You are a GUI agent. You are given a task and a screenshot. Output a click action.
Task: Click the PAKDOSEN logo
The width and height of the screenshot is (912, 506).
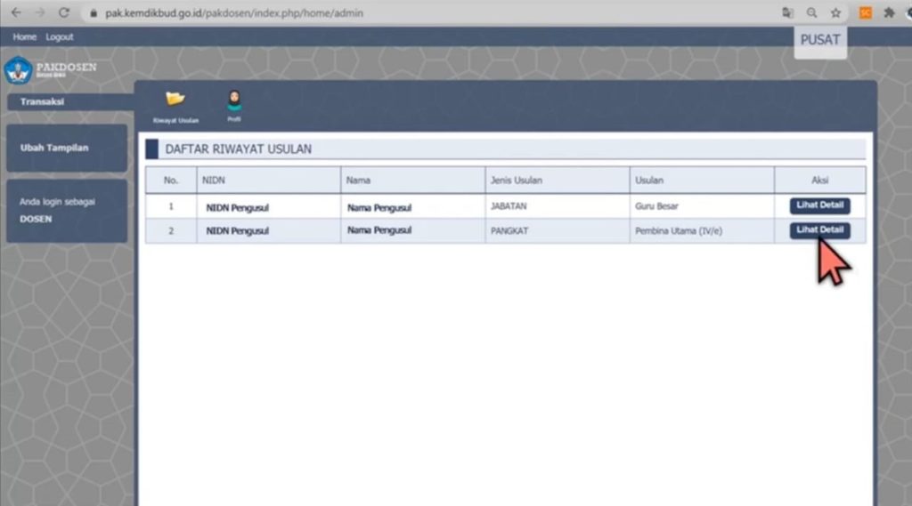coord(51,69)
